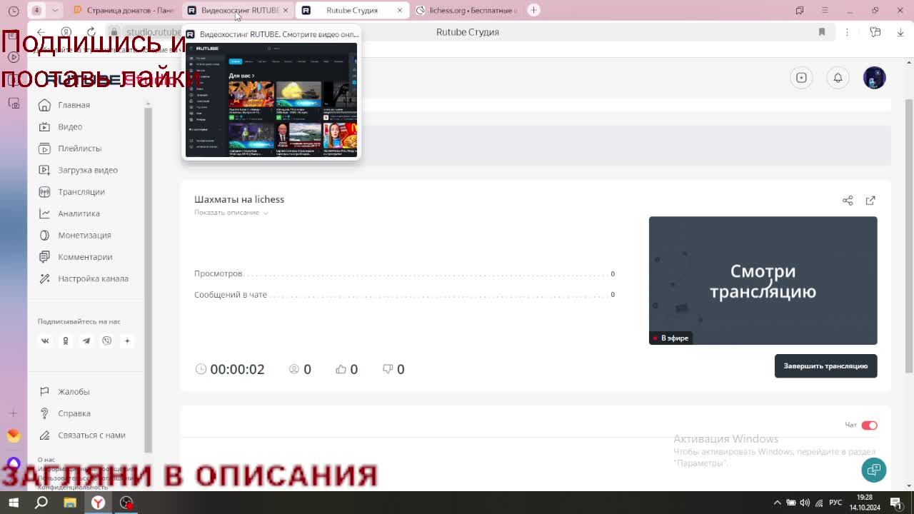Viewport: 914px width, 514px height.
Task: Open the user profile avatar
Action: 874,78
